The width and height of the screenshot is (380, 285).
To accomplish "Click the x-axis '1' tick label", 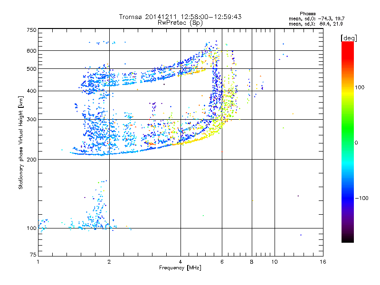I will tap(38, 262).
